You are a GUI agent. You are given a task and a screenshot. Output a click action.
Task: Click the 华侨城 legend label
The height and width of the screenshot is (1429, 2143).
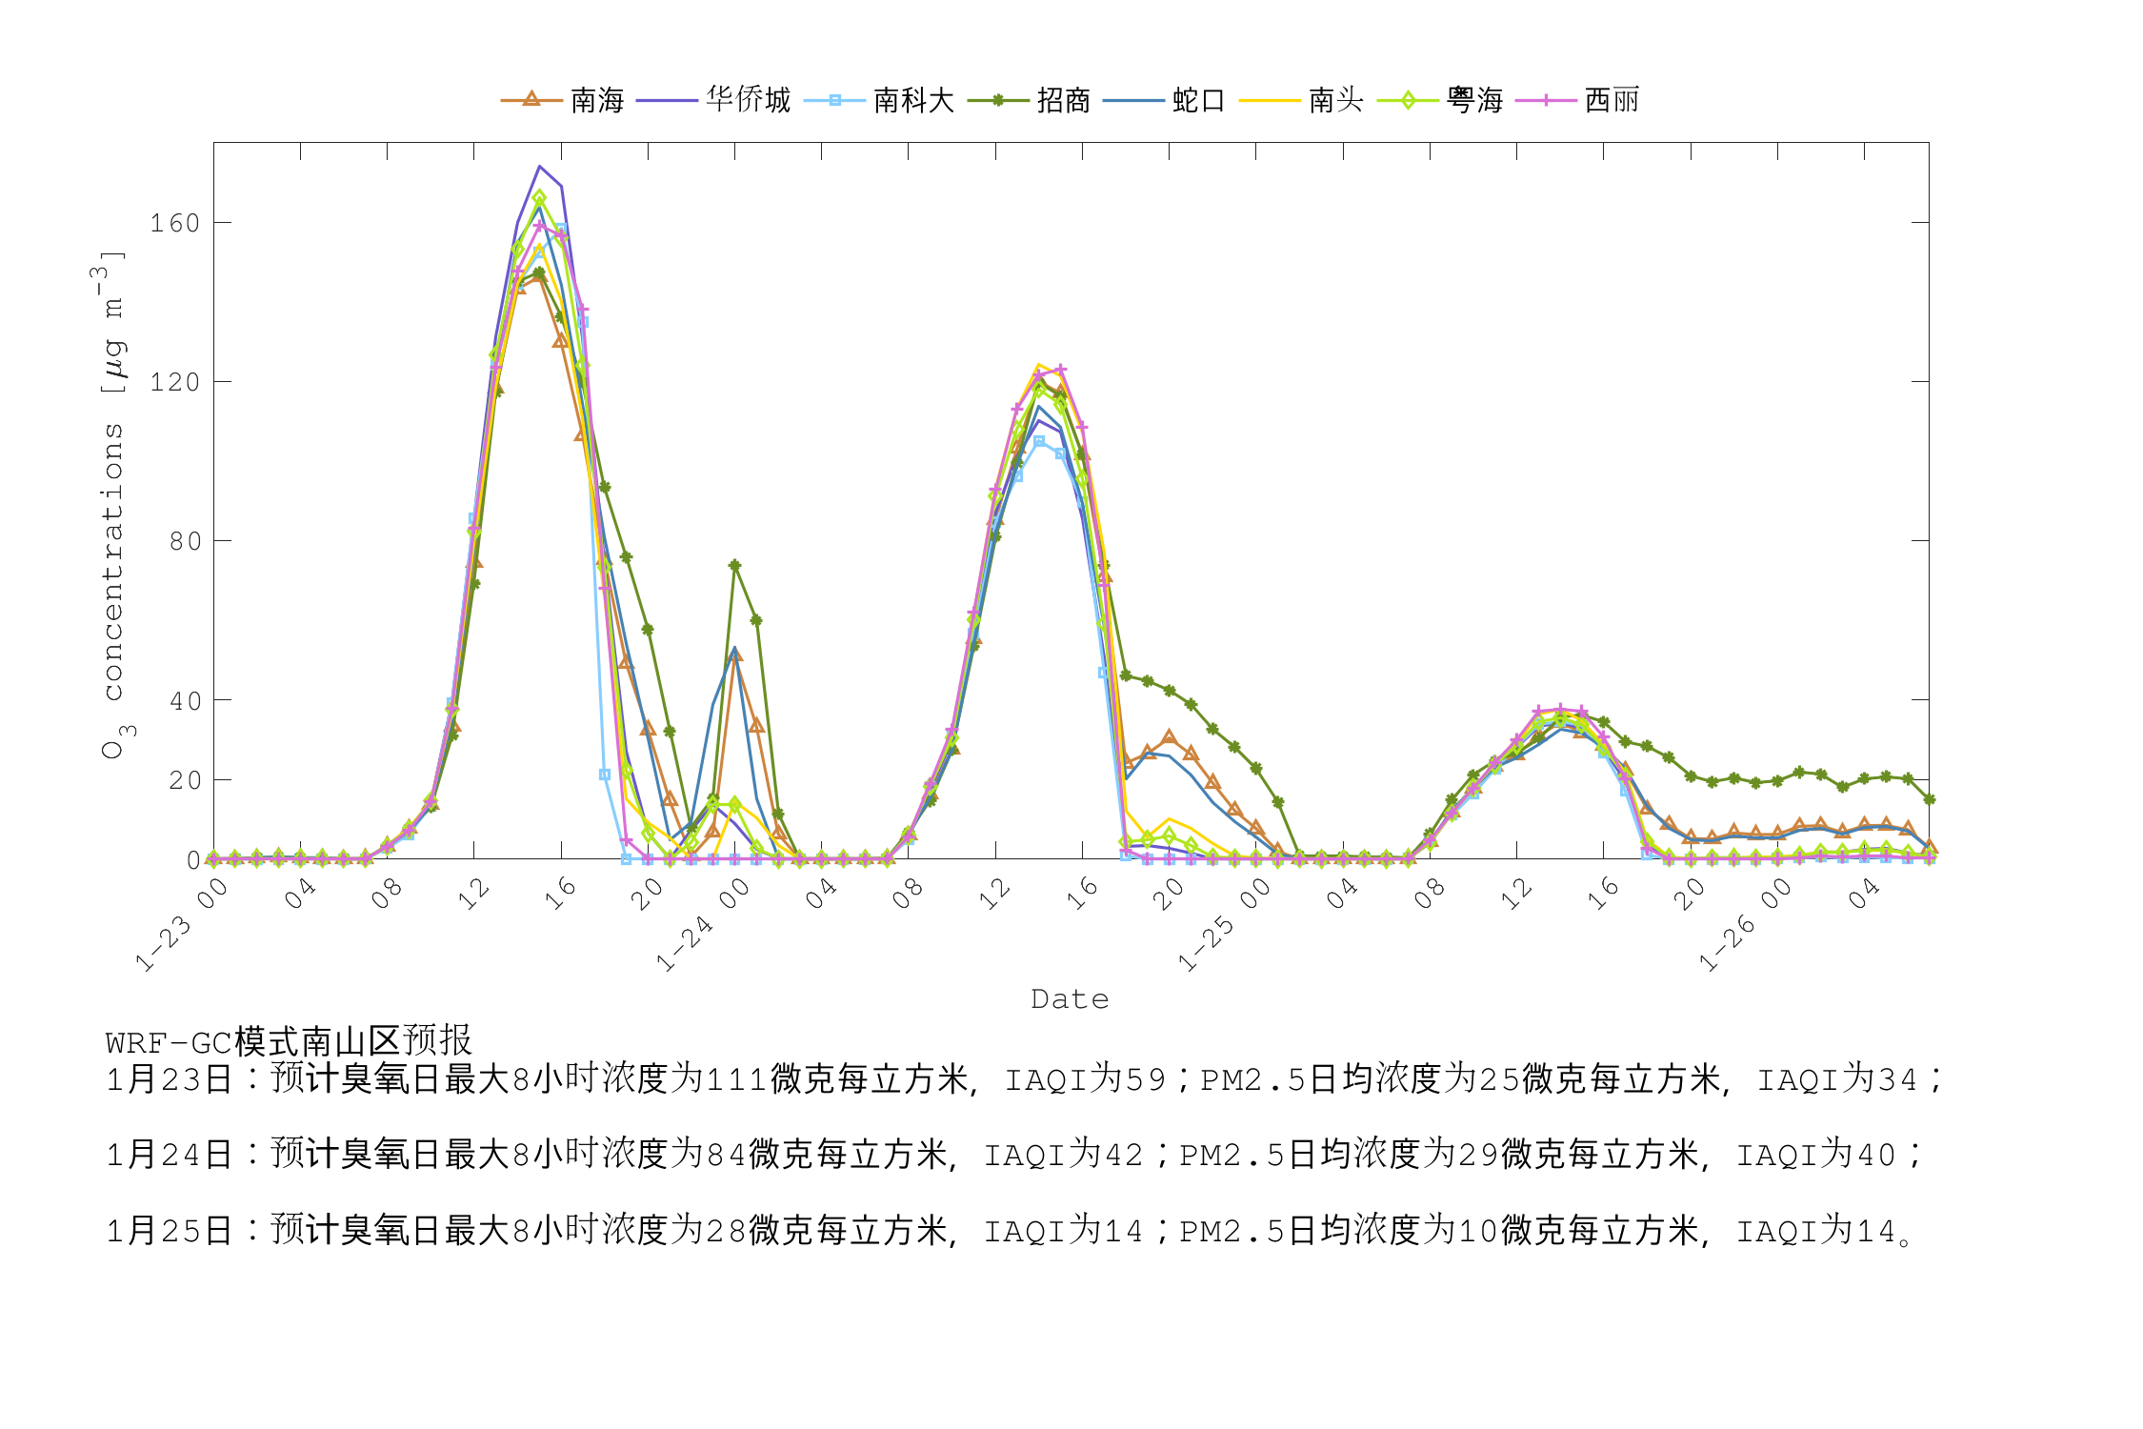748,100
